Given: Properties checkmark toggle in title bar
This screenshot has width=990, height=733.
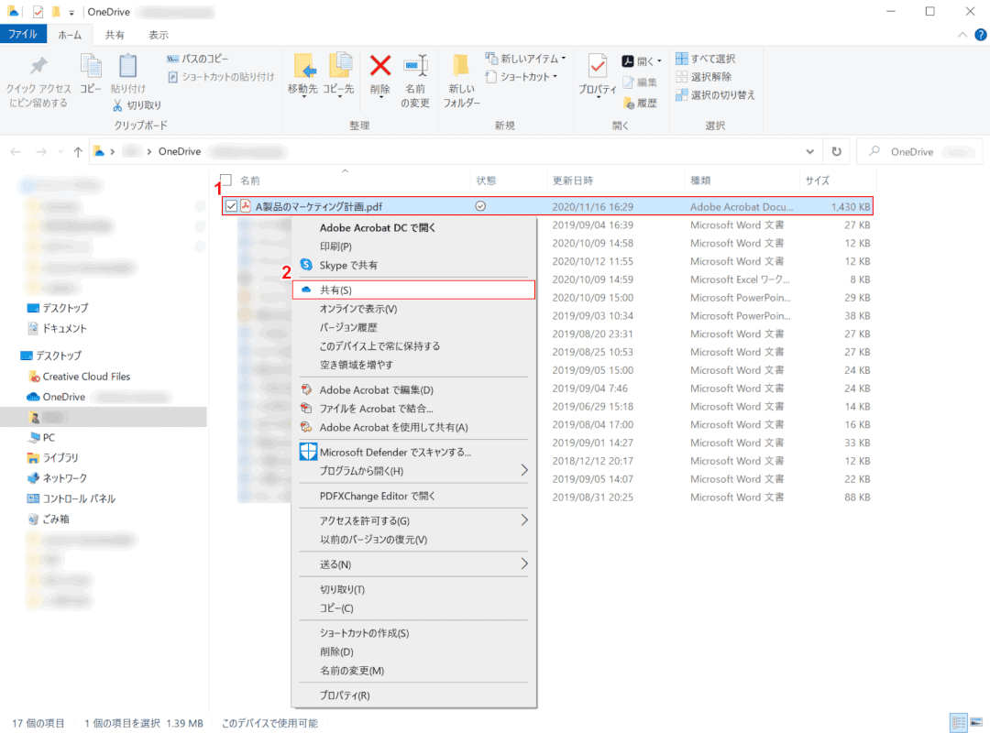Looking at the screenshot, I should pos(38,11).
